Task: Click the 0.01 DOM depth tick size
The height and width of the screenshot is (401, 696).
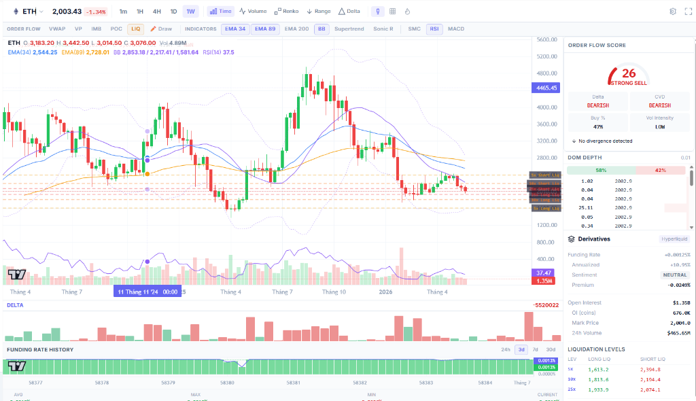Action: point(686,158)
